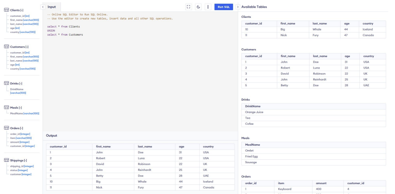
Task: Click the fullscreen editor icon
Action: (x=189, y=7)
